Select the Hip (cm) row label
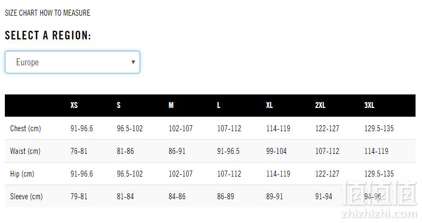 tap(22, 174)
